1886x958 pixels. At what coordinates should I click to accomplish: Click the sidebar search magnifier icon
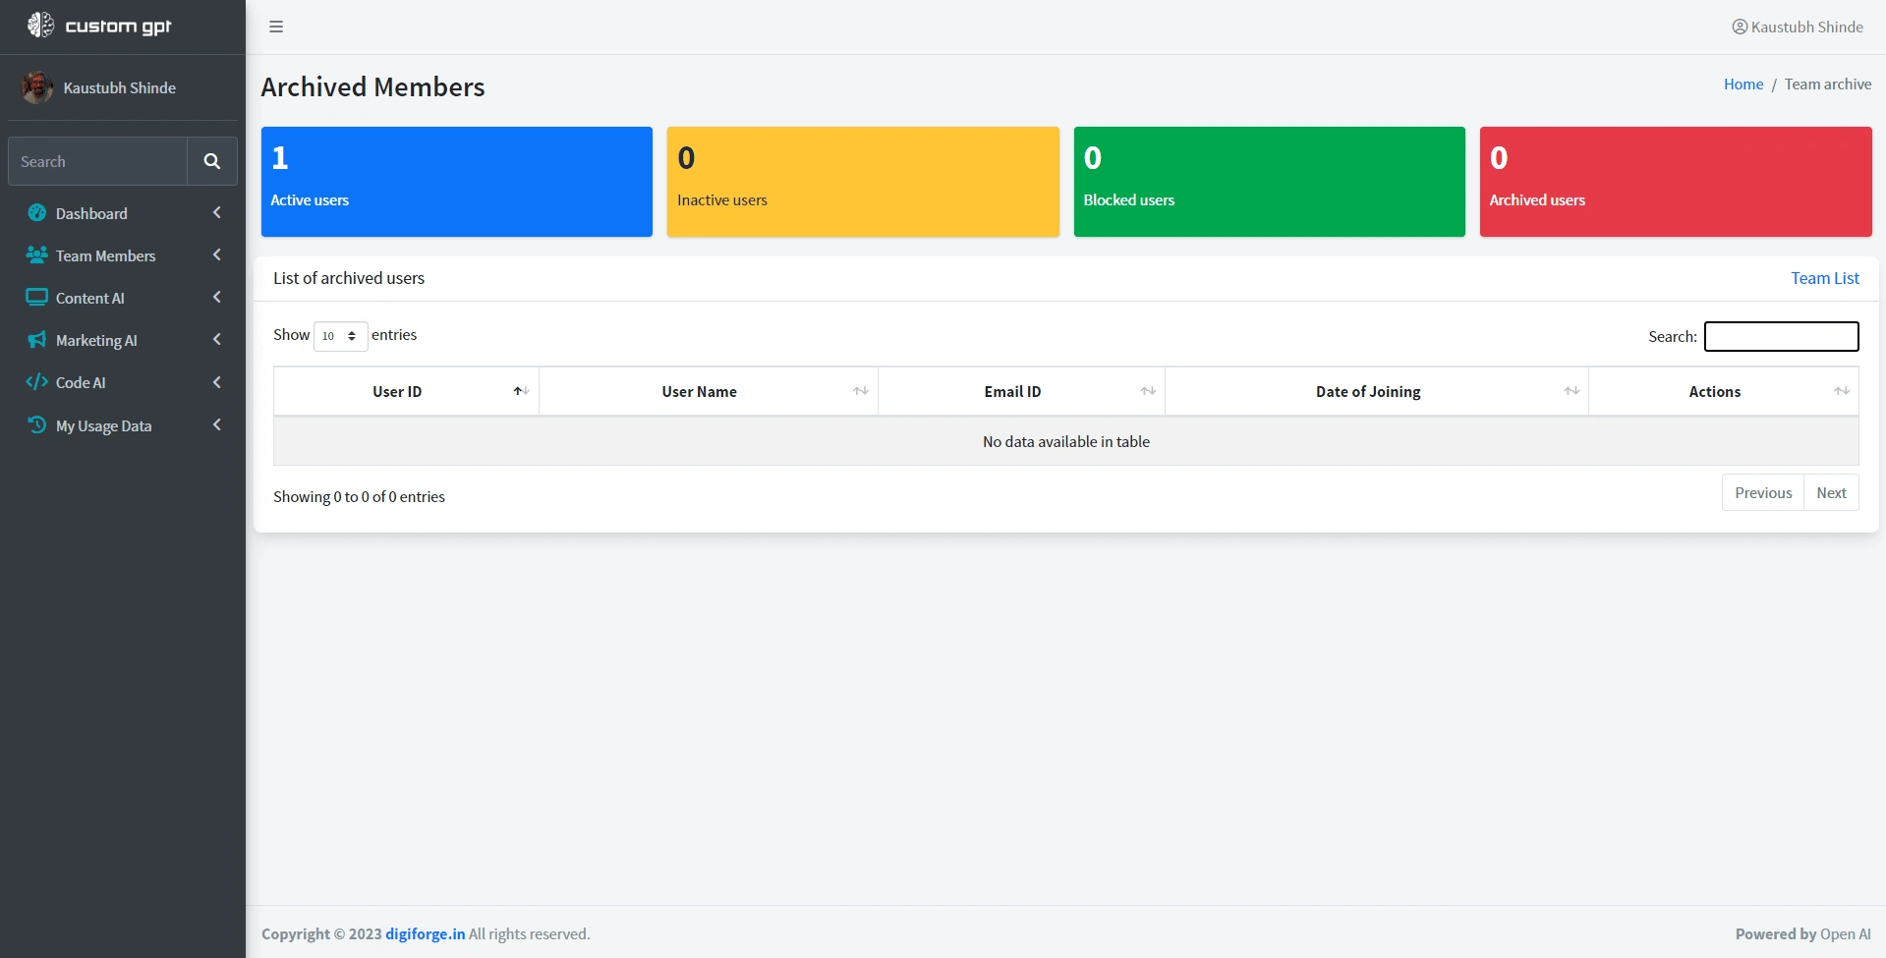click(x=211, y=161)
